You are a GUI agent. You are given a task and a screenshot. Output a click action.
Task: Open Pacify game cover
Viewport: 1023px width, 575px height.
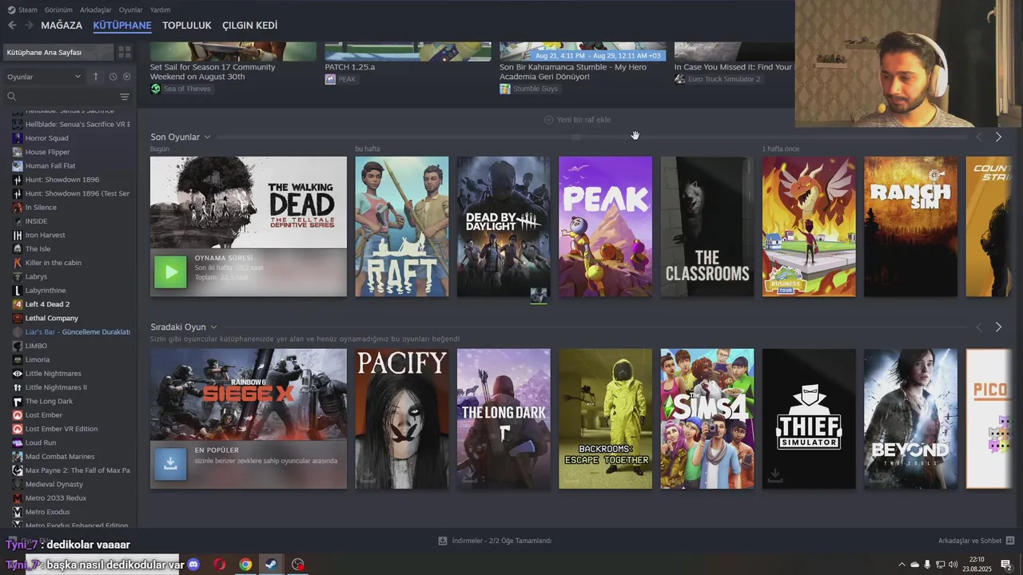click(402, 418)
